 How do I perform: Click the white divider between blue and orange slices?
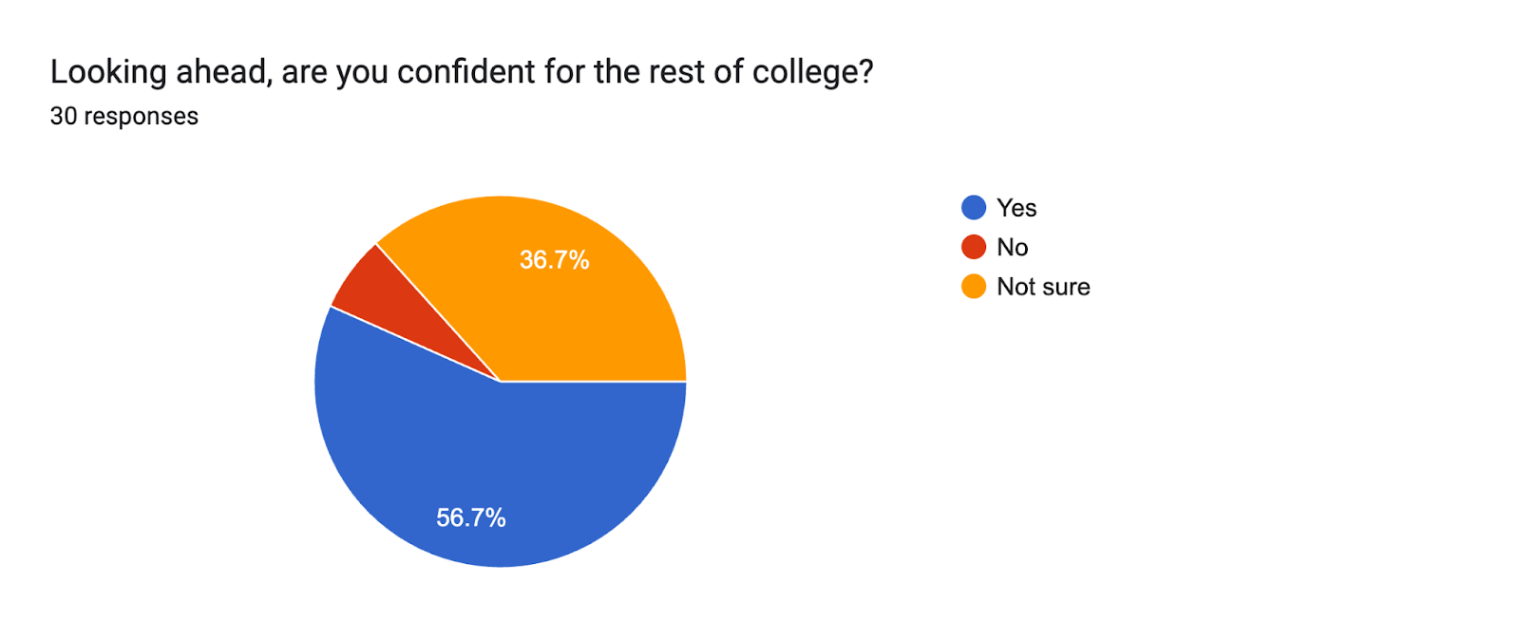click(594, 382)
